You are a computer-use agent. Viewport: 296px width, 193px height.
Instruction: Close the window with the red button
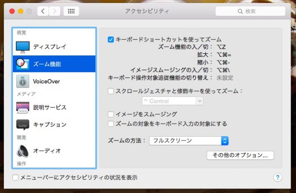tap(12, 11)
